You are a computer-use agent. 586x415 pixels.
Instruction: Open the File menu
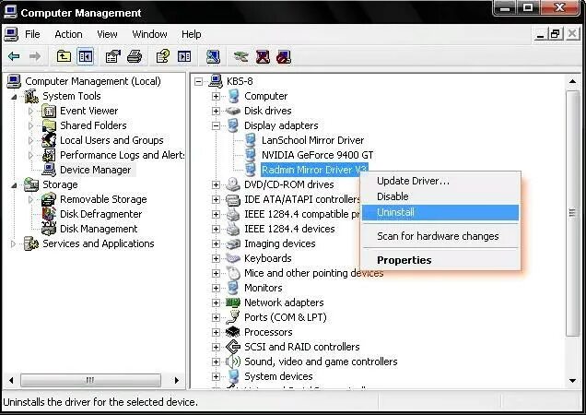(32, 34)
